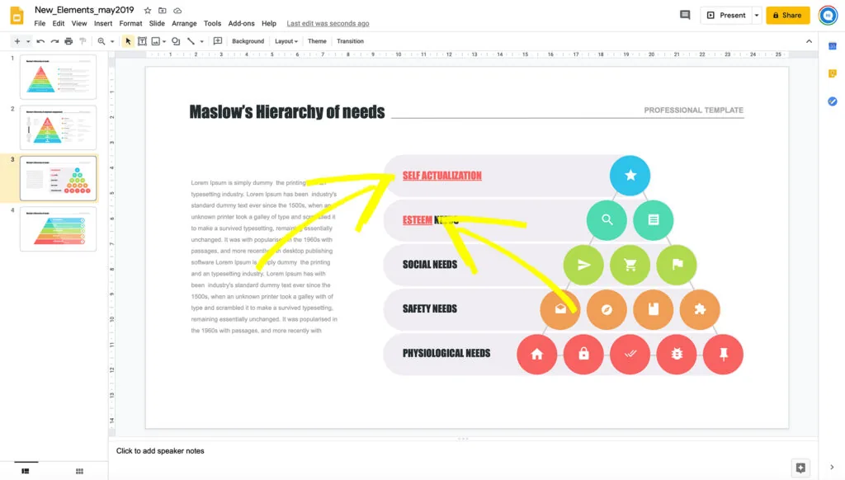
Task: Undo the last action
Action: click(x=40, y=41)
